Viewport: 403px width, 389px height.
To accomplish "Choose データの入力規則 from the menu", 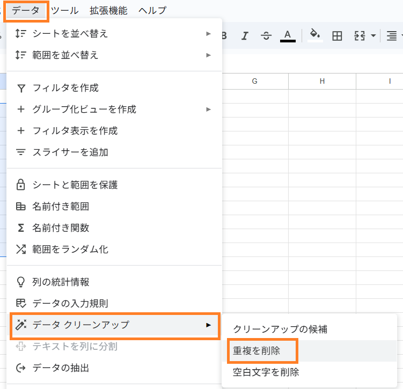I will pos(114,303).
